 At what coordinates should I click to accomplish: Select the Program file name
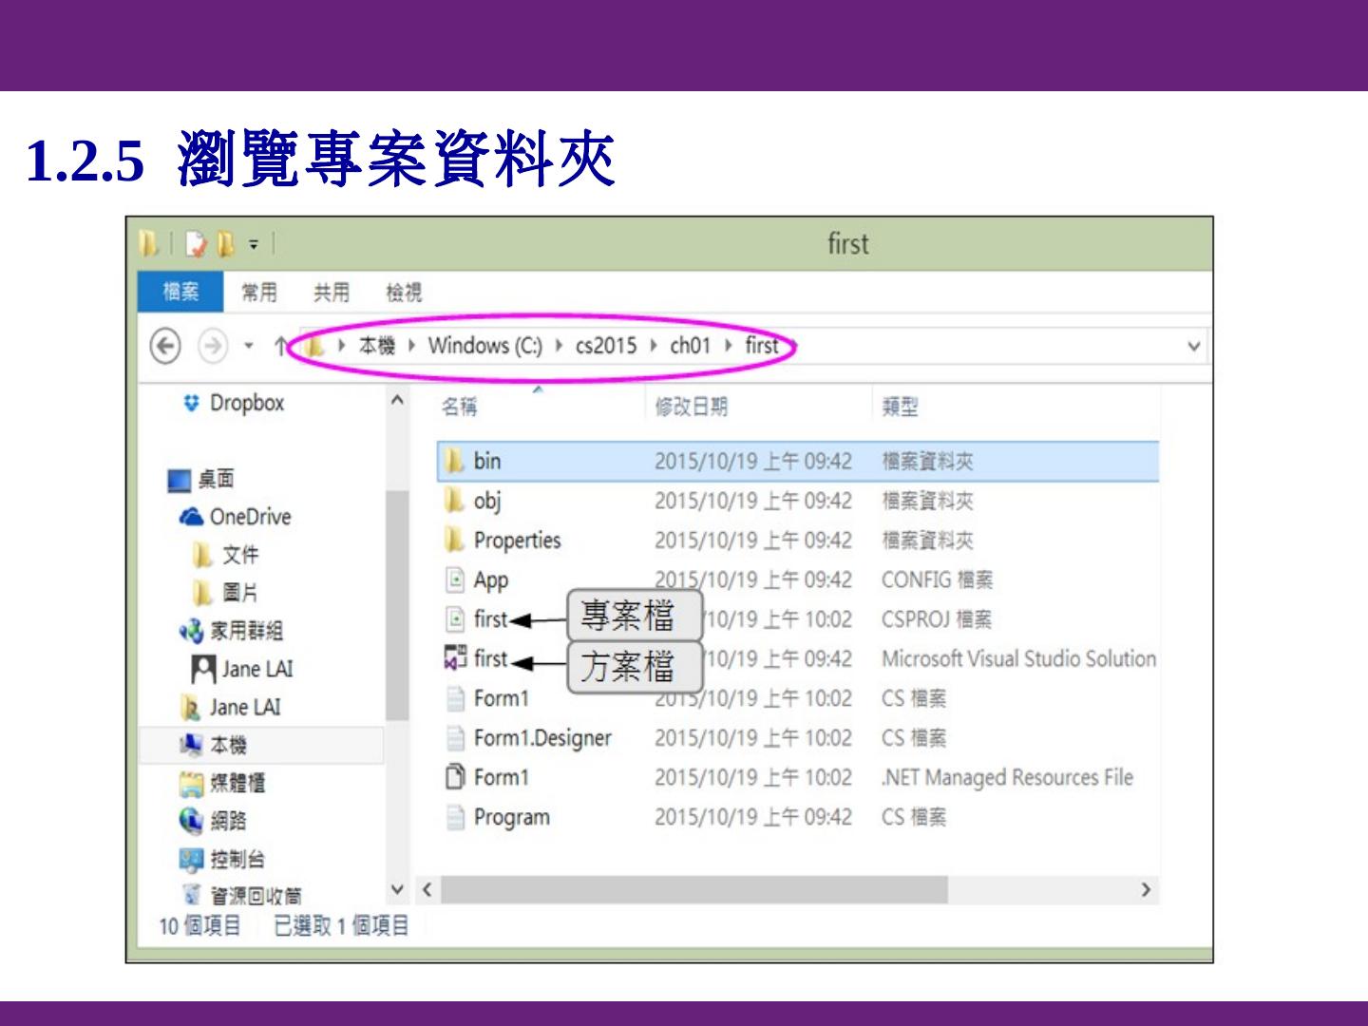tap(512, 818)
